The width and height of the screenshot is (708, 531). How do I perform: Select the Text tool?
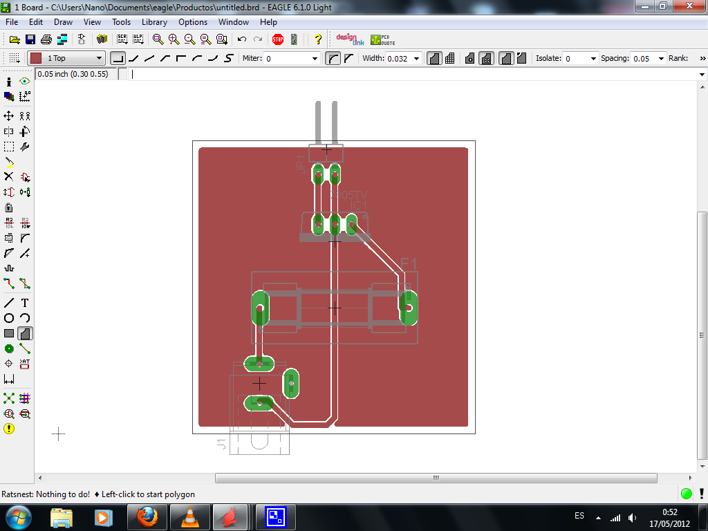[25, 303]
